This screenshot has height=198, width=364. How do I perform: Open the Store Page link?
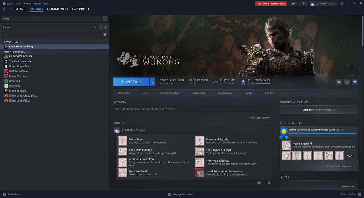coord(124,93)
